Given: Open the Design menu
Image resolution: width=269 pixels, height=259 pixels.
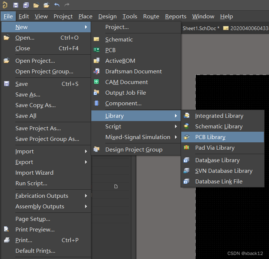Looking at the screenshot, I should [x=108, y=17].
